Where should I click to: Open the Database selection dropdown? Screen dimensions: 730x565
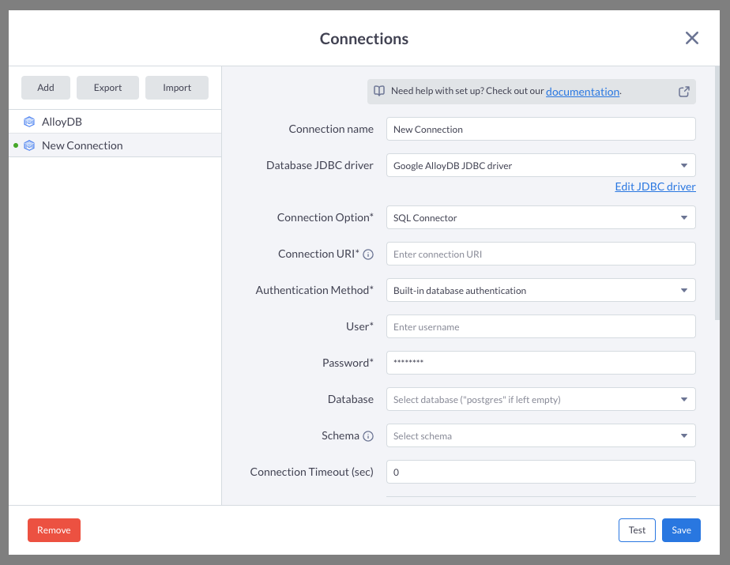click(x=541, y=399)
